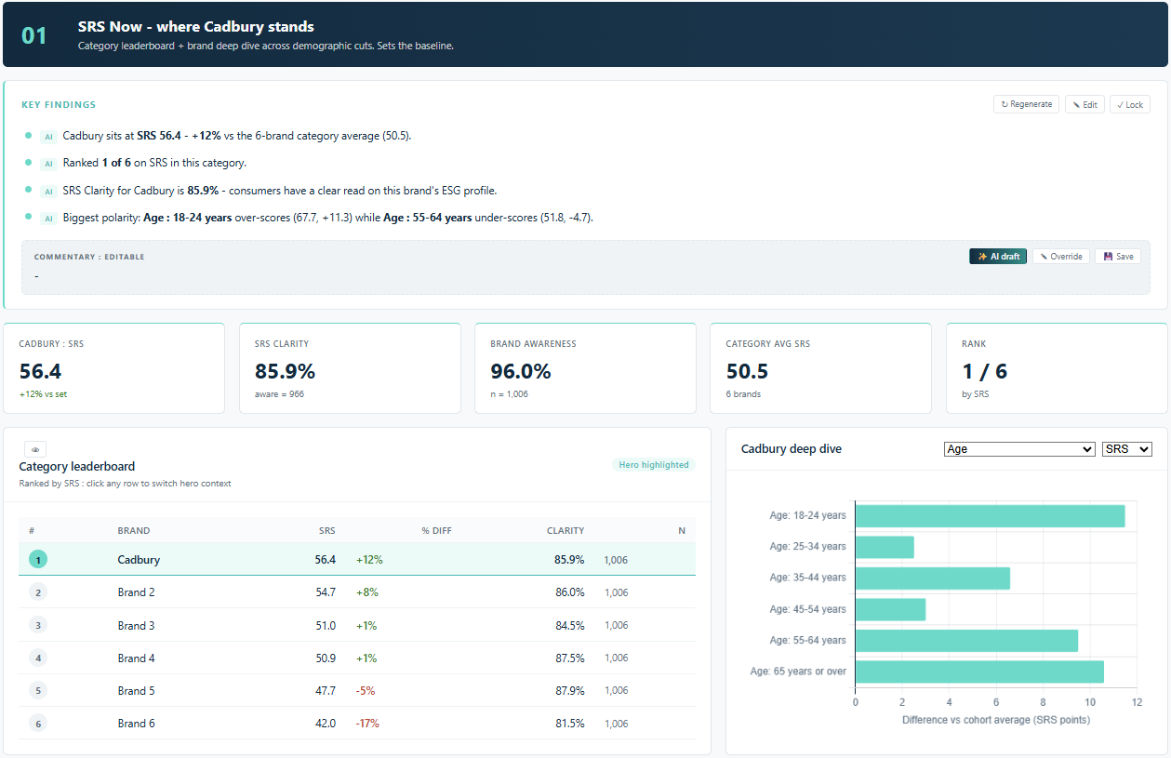Click rank badge 1 next to Cadbury

pos(38,560)
